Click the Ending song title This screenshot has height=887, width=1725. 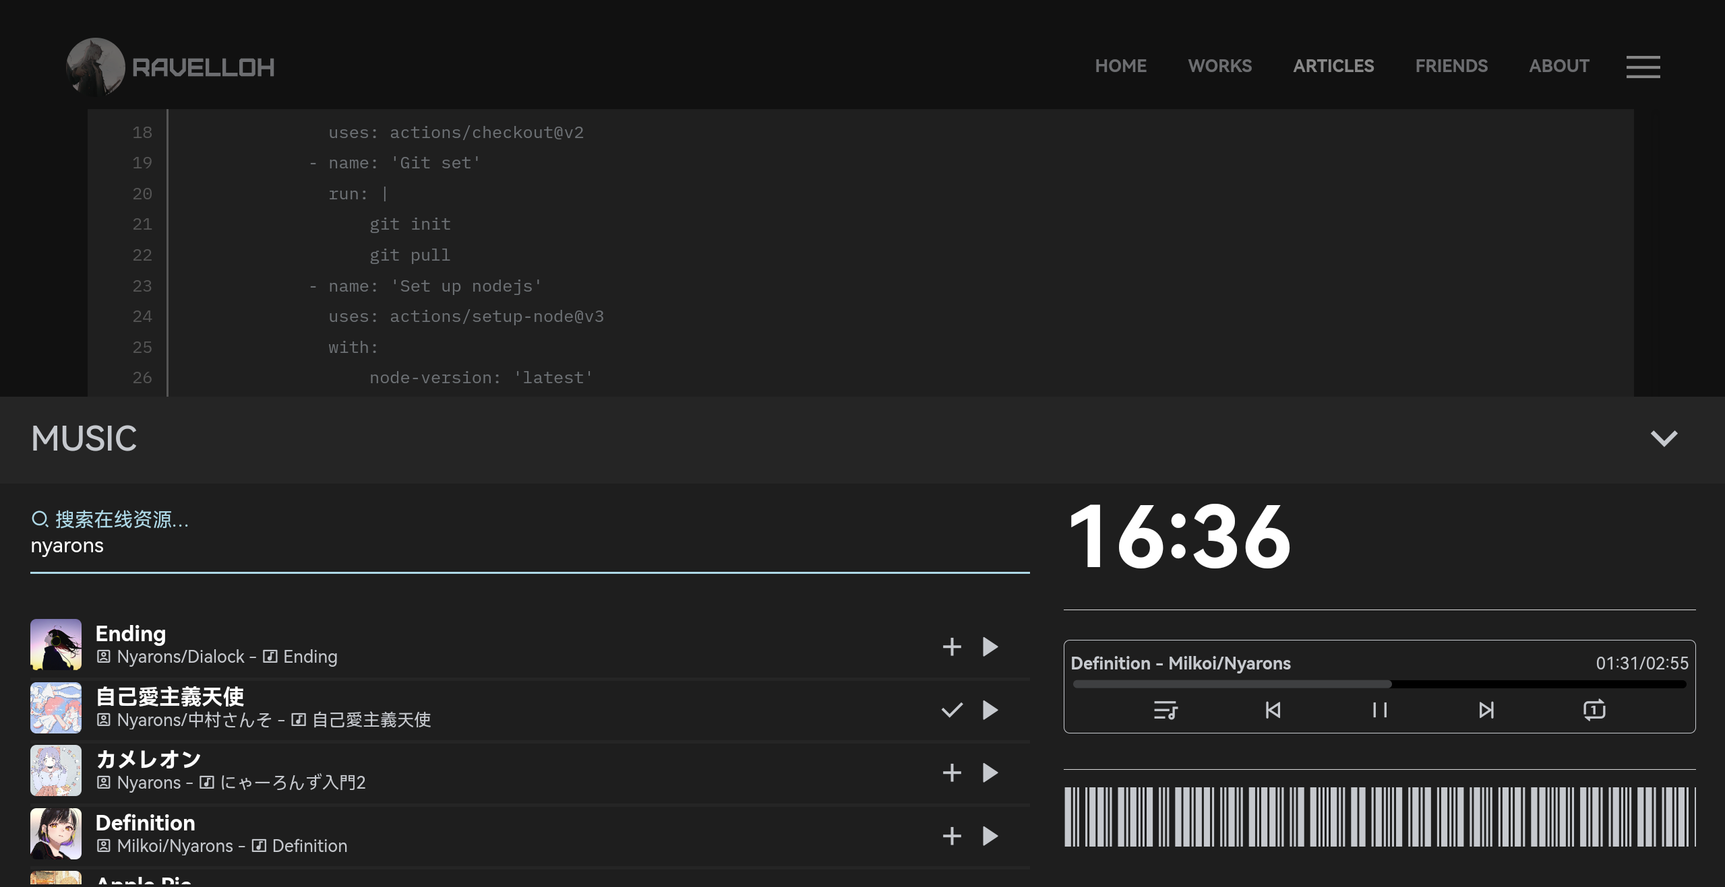pos(131,634)
